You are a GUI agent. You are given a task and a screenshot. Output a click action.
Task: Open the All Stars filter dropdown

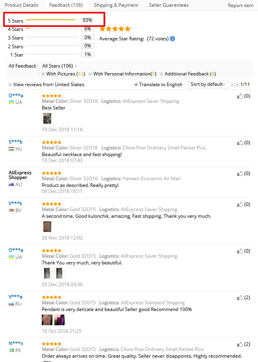click(x=59, y=66)
